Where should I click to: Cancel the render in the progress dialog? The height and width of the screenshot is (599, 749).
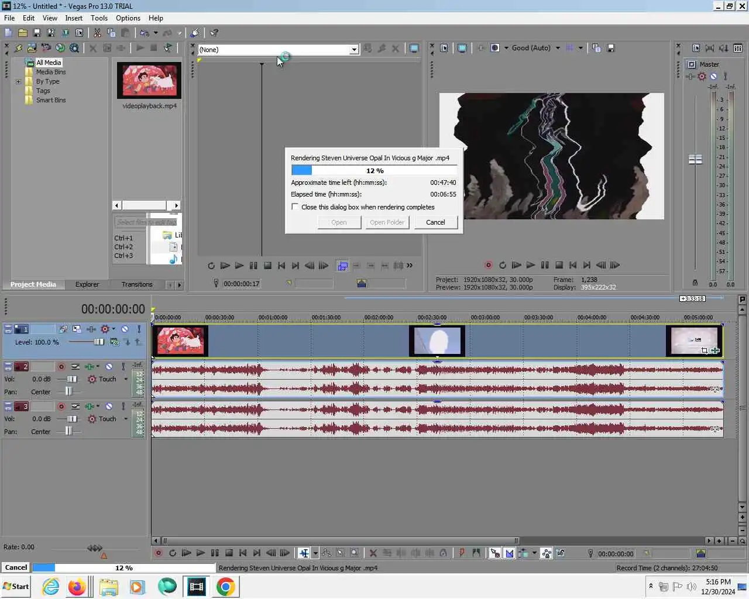click(435, 222)
